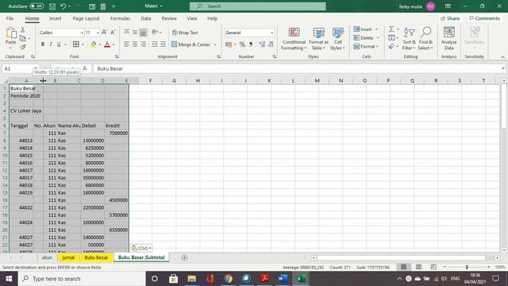Apply the red font color
The image size is (508, 286).
(107, 44)
